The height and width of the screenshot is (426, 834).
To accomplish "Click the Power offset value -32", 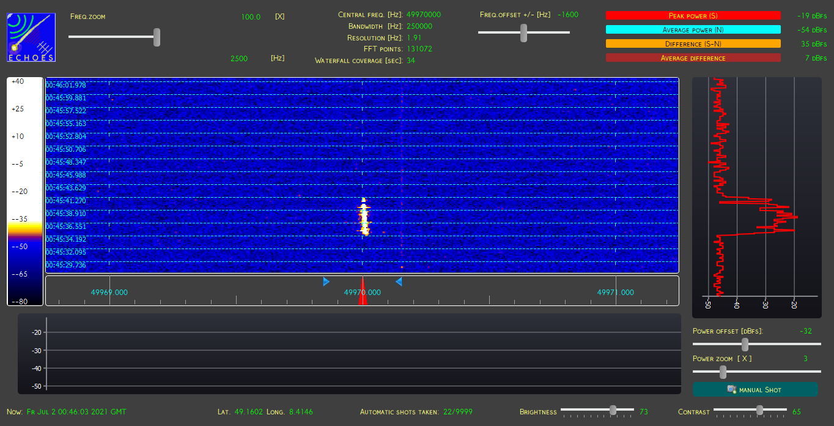I will coord(805,331).
